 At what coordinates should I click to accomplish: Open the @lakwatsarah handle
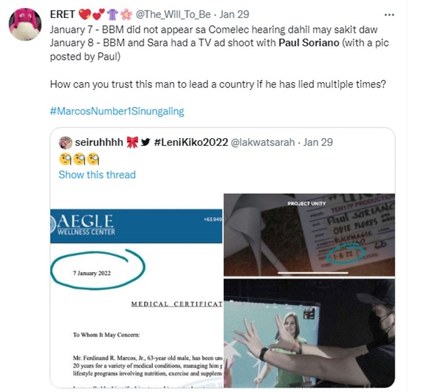(262, 143)
